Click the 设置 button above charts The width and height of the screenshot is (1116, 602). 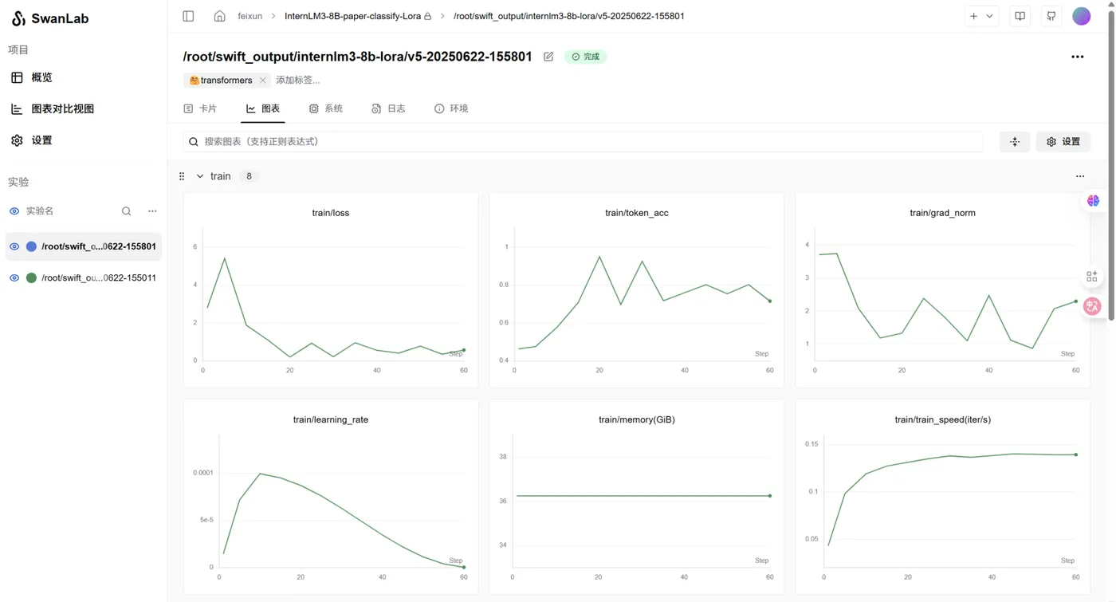tap(1063, 142)
